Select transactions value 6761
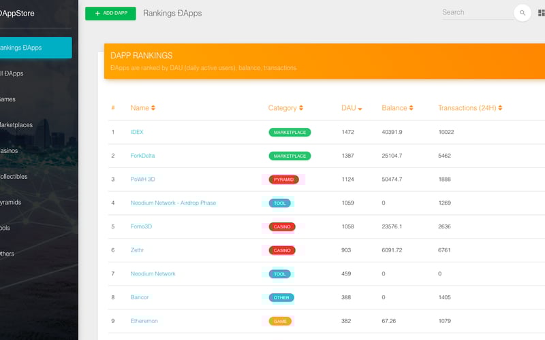The width and height of the screenshot is (545, 340). 444,250
